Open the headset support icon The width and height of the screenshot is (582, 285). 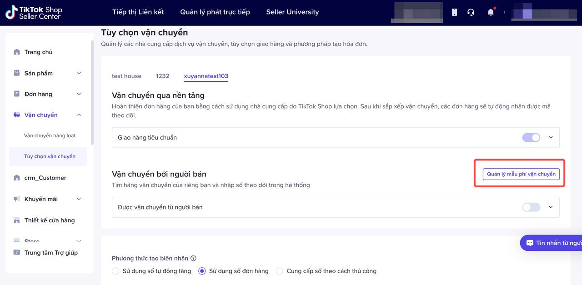[x=471, y=12]
